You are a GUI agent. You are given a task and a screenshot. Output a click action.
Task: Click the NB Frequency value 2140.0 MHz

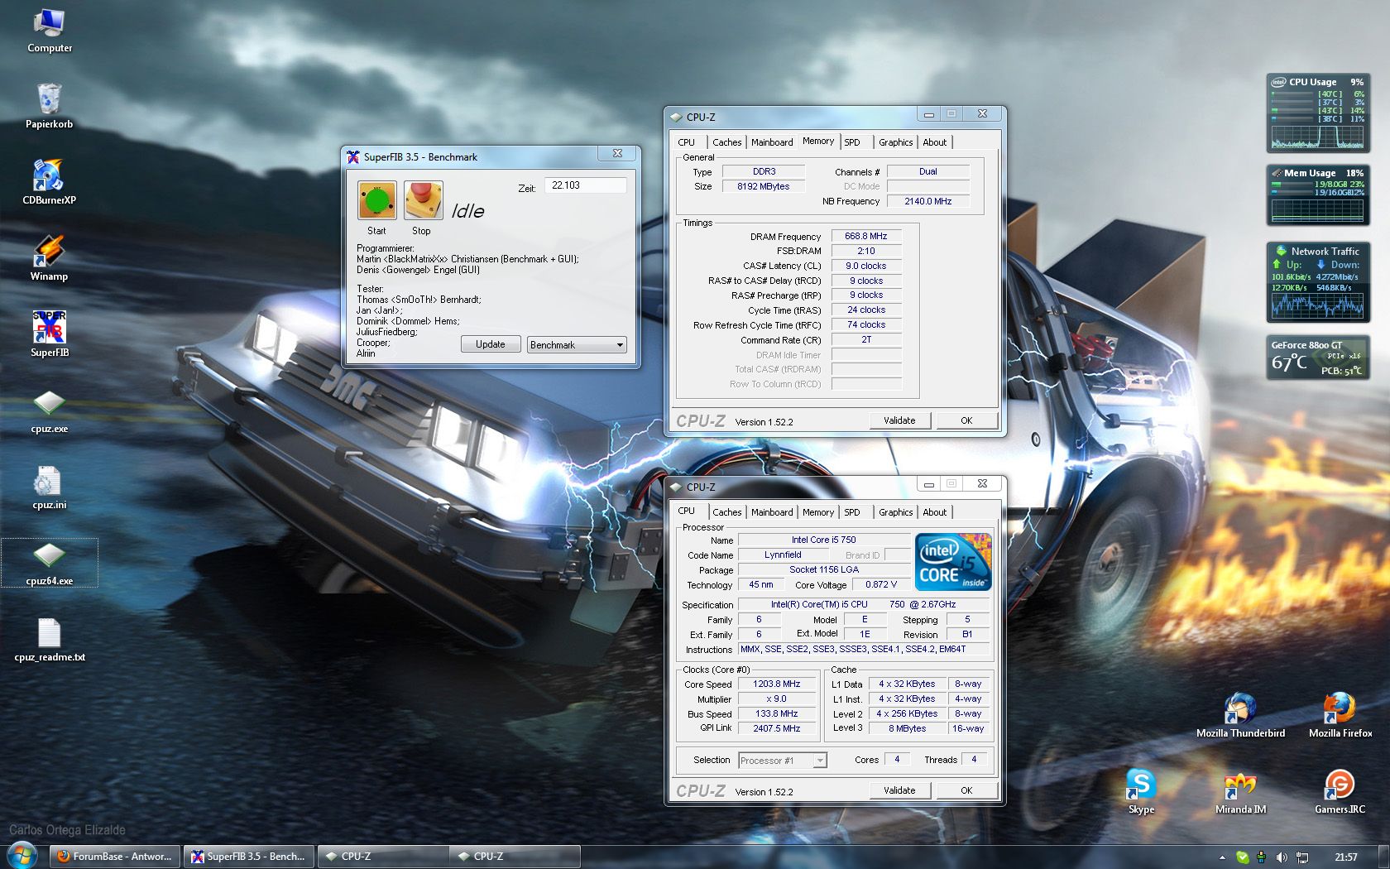[928, 201]
